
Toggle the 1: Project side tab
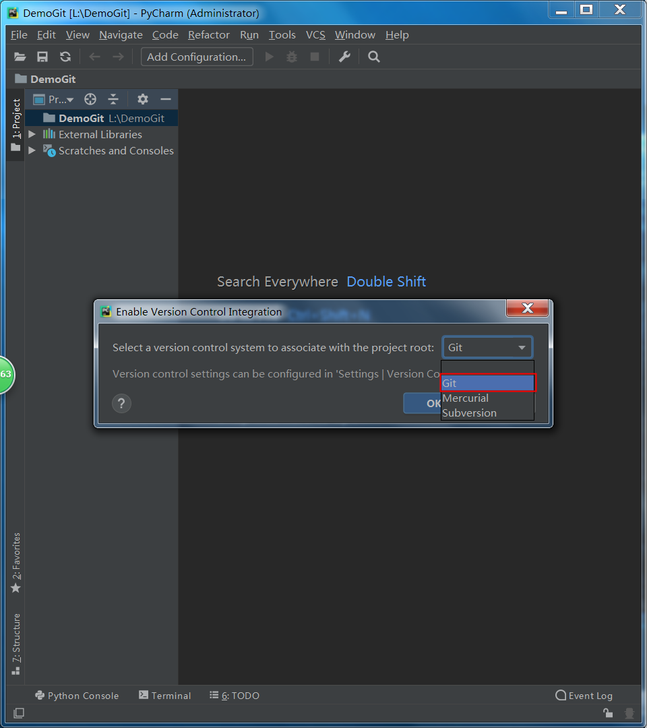16,125
